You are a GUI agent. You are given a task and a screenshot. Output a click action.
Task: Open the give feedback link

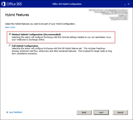pos(16,112)
